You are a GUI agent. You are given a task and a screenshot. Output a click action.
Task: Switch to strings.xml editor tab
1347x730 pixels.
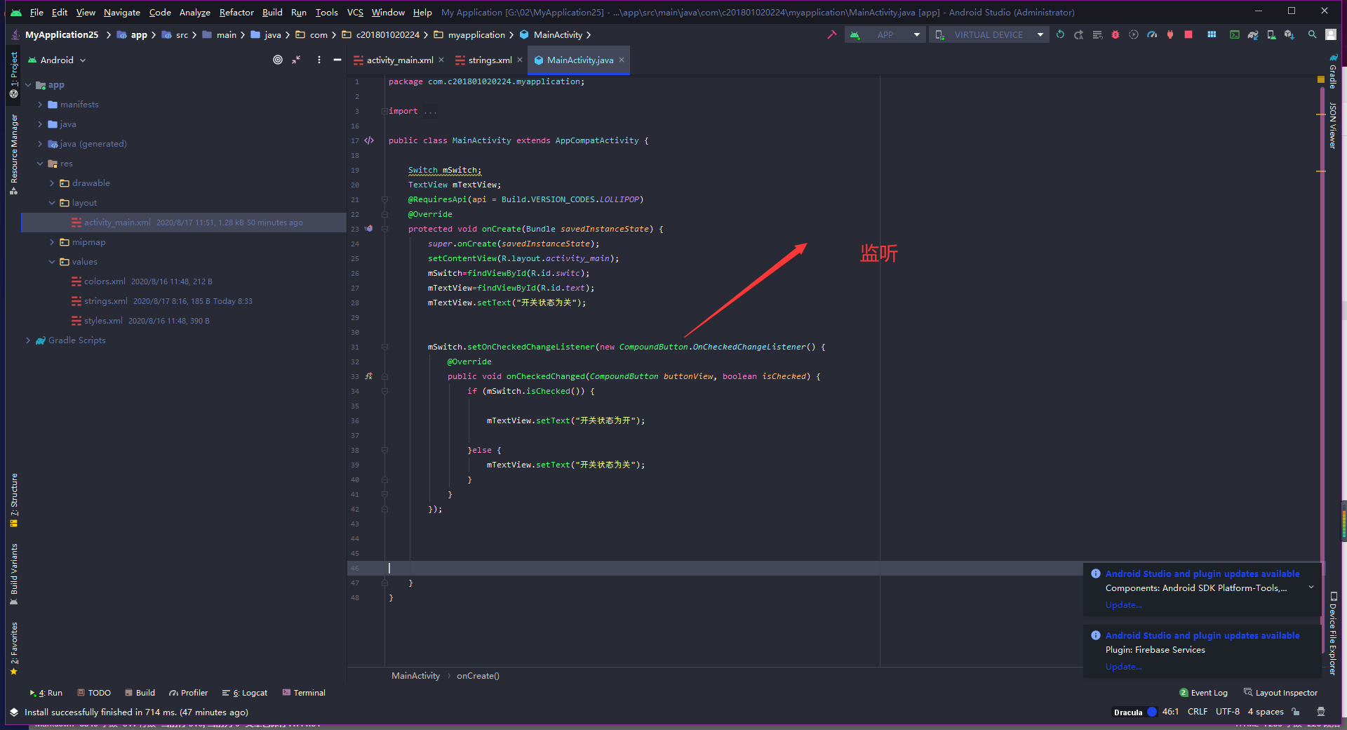[490, 60]
